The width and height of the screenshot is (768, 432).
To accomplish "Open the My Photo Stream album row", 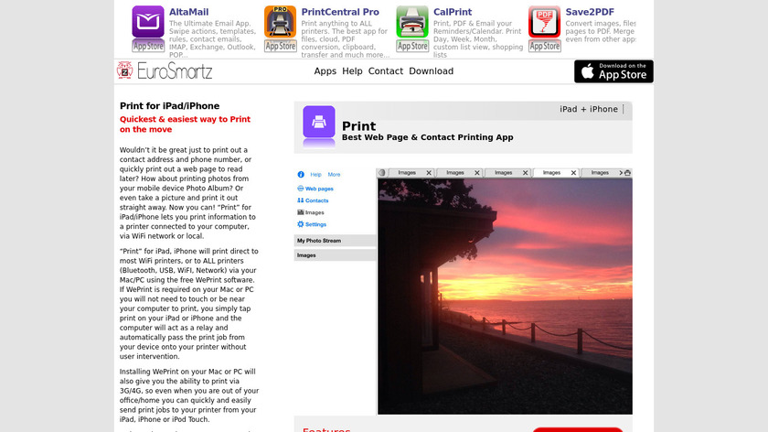I will (335, 241).
